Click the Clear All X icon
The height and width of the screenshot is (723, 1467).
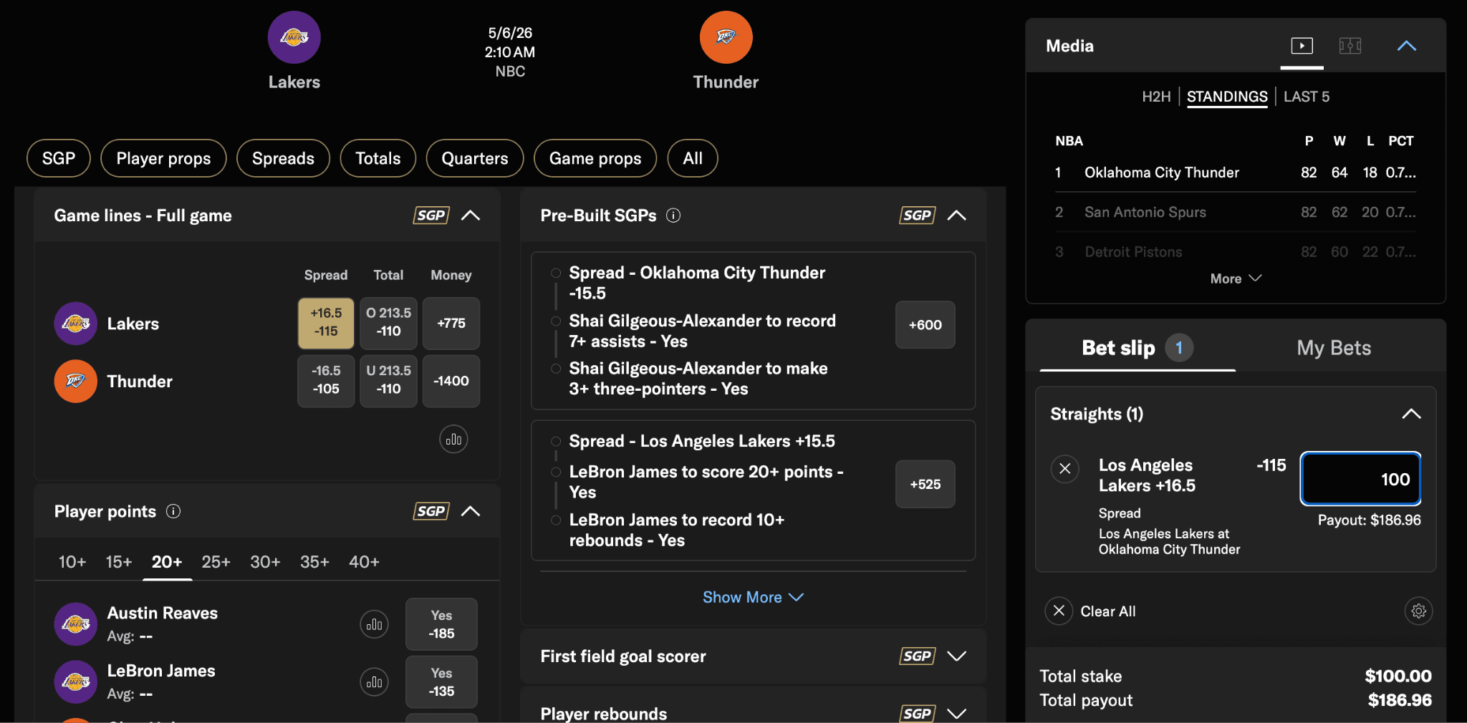(1059, 611)
